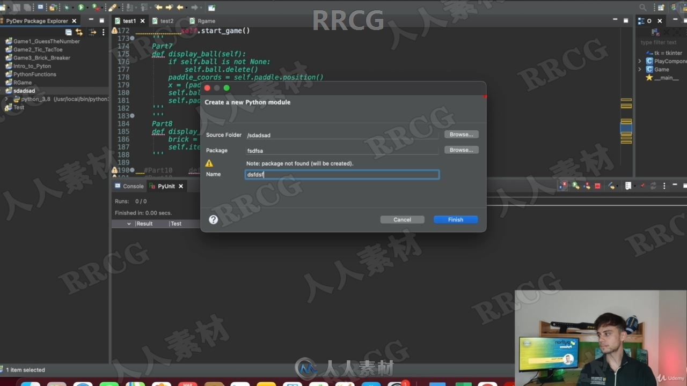Click Relaunch Only Errors icon in PyUnit
Viewport: 687px width, 386px height.
[587, 186]
